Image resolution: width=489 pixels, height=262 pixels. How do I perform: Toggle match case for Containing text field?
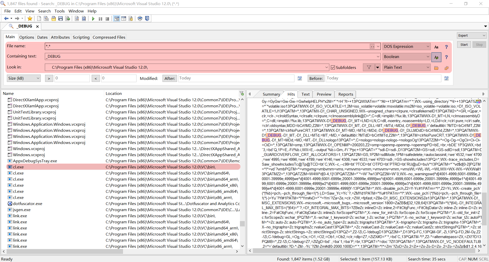436,57
